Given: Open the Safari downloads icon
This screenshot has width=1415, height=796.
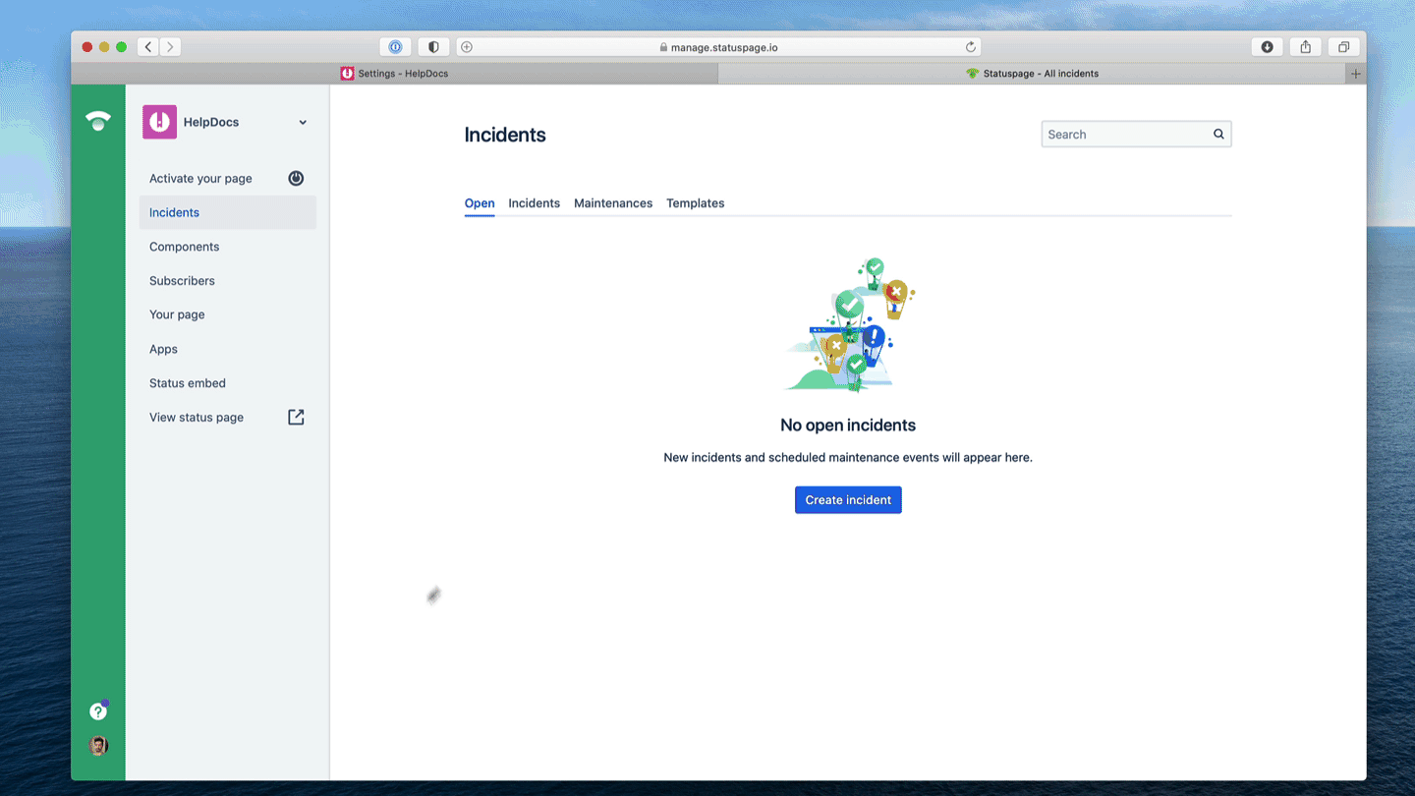Looking at the screenshot, I should pos(1268,46).
